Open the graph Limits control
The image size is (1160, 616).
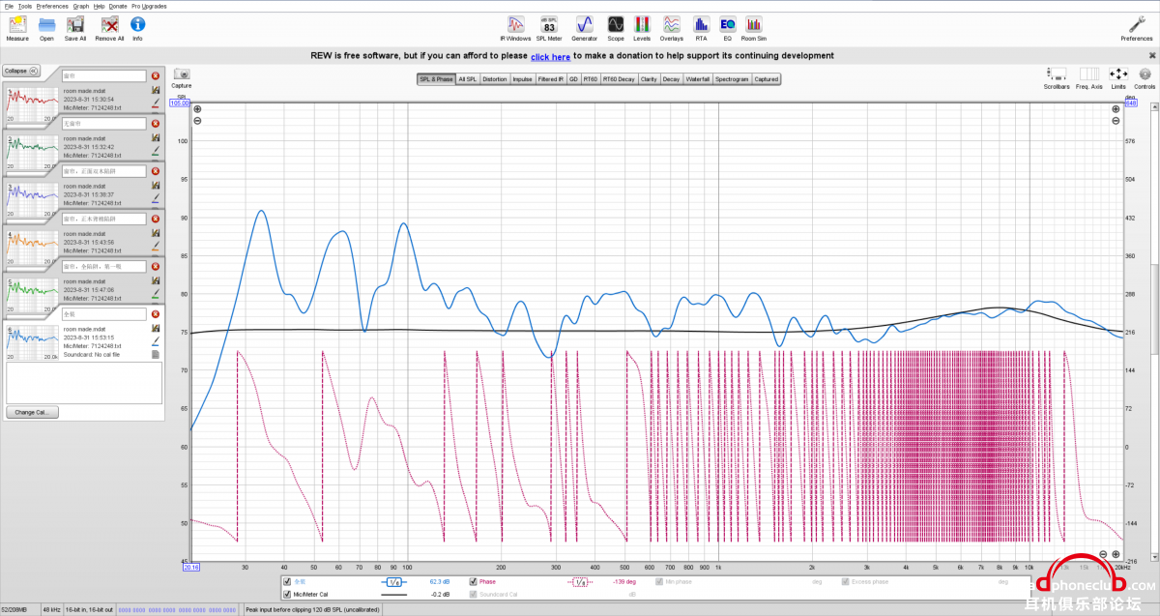[1118, 73]
